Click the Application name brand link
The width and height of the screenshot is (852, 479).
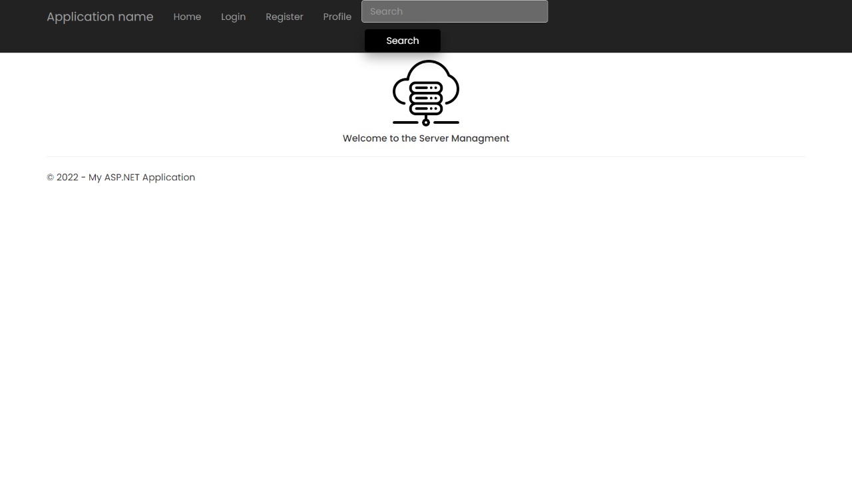100,17
